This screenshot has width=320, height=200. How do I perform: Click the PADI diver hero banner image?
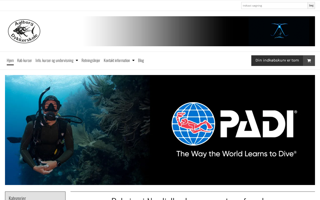click(160, 130)
